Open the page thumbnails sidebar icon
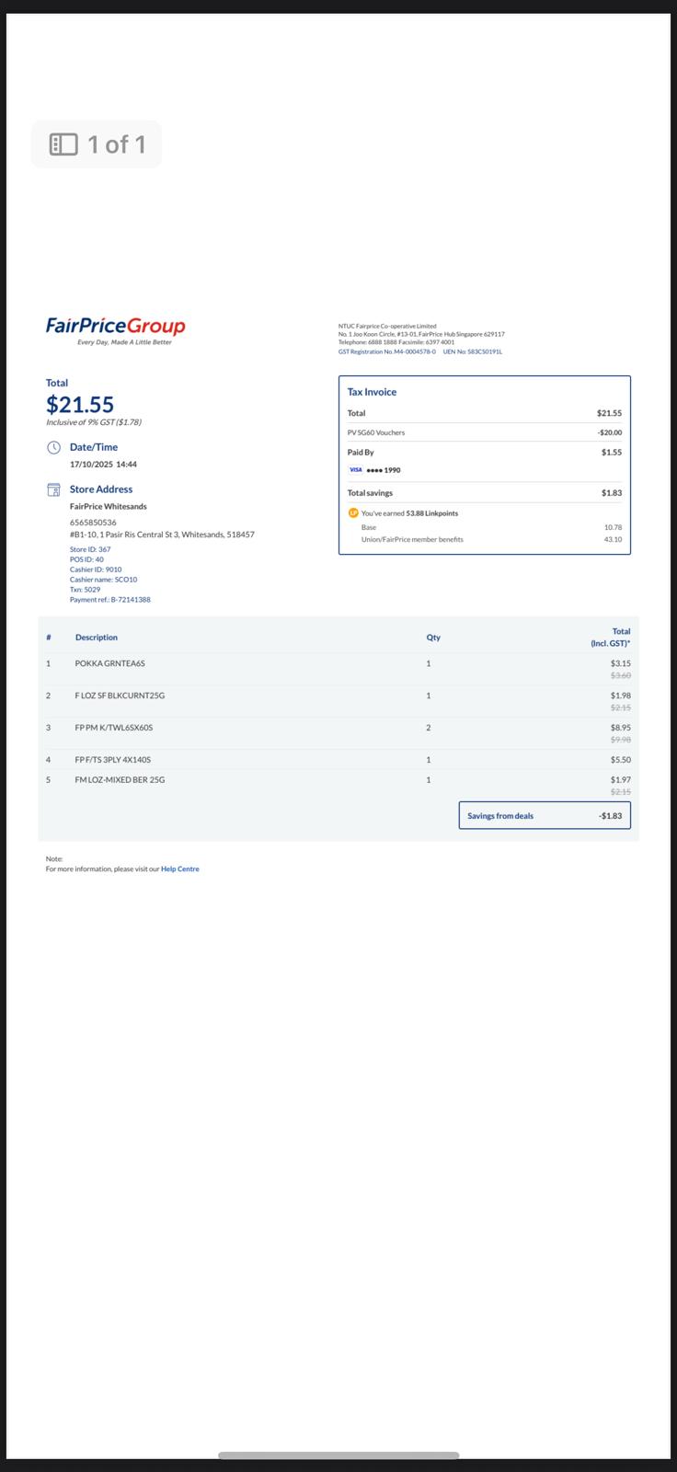The image size is (677, 1472). pos(63,144)
